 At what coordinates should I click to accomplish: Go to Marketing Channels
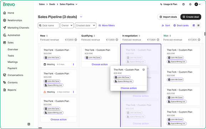click(x=16, y=28)
